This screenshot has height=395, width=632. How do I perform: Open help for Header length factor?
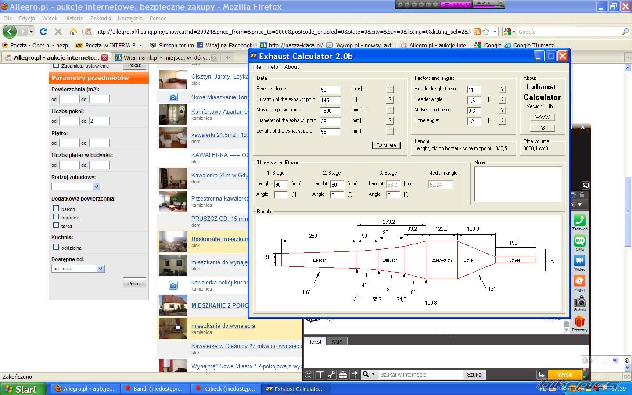(503, 89)
